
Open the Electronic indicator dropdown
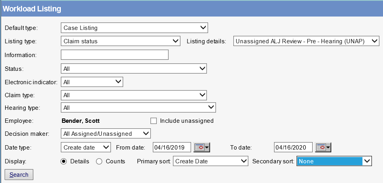point(92,82)
